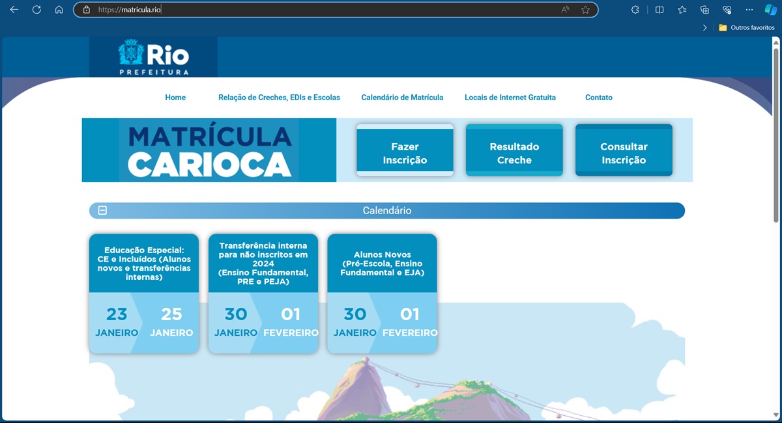Click 30 Janeiro on Alunos Novos card

(355, 322)
